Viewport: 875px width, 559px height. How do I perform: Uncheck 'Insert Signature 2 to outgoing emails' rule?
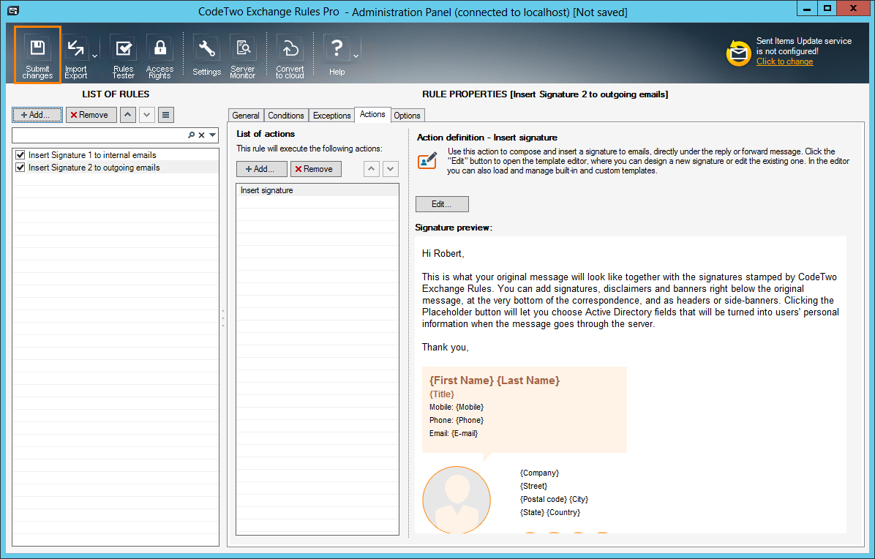pos(20,168)
